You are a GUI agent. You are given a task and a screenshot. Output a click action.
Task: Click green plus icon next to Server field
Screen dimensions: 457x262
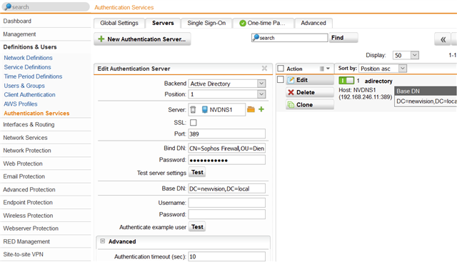pos(261,109)
